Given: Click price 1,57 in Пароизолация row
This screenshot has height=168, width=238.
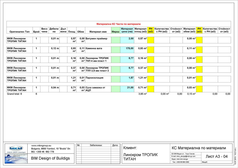Looking at the screenshot, I should coord(131,78).
